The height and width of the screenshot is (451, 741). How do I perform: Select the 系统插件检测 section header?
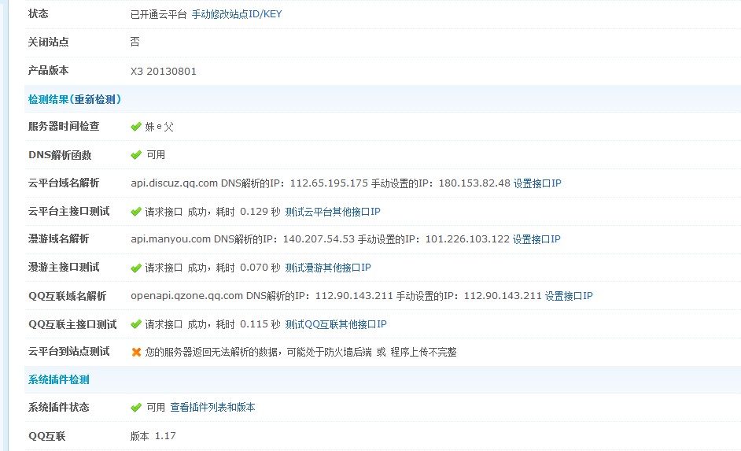pos(58,379)
